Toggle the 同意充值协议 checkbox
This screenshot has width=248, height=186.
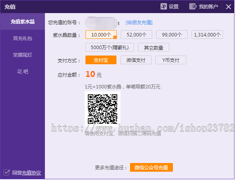tap(7, 173)
